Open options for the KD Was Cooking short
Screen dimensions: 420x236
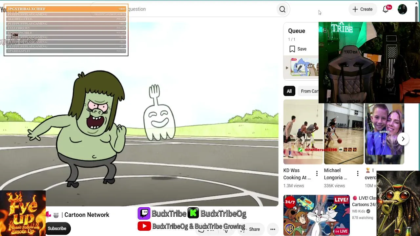[317, 173]
